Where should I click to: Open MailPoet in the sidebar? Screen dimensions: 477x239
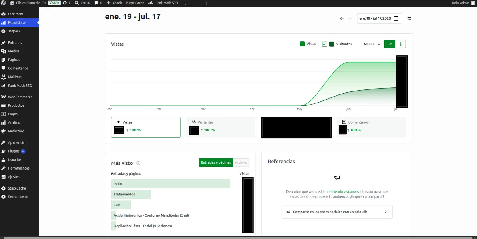tap(19, 77)
